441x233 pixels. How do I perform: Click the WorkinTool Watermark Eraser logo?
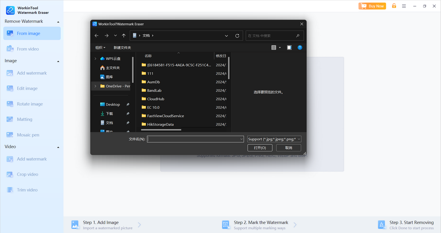[10, 10]
